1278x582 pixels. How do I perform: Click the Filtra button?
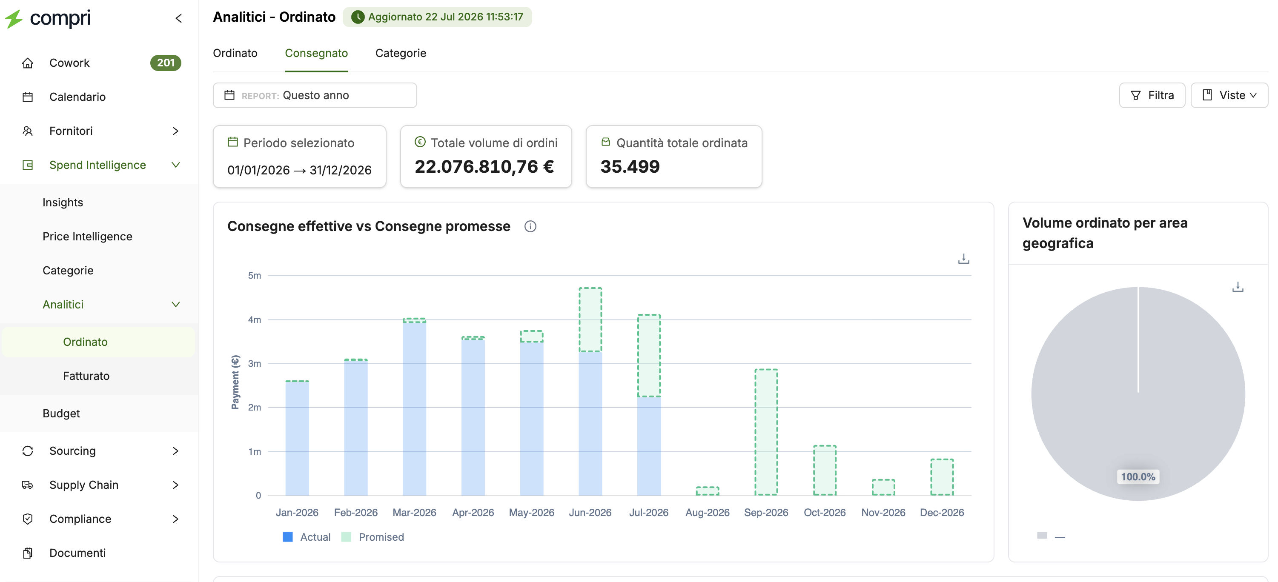coord(1152,95)
